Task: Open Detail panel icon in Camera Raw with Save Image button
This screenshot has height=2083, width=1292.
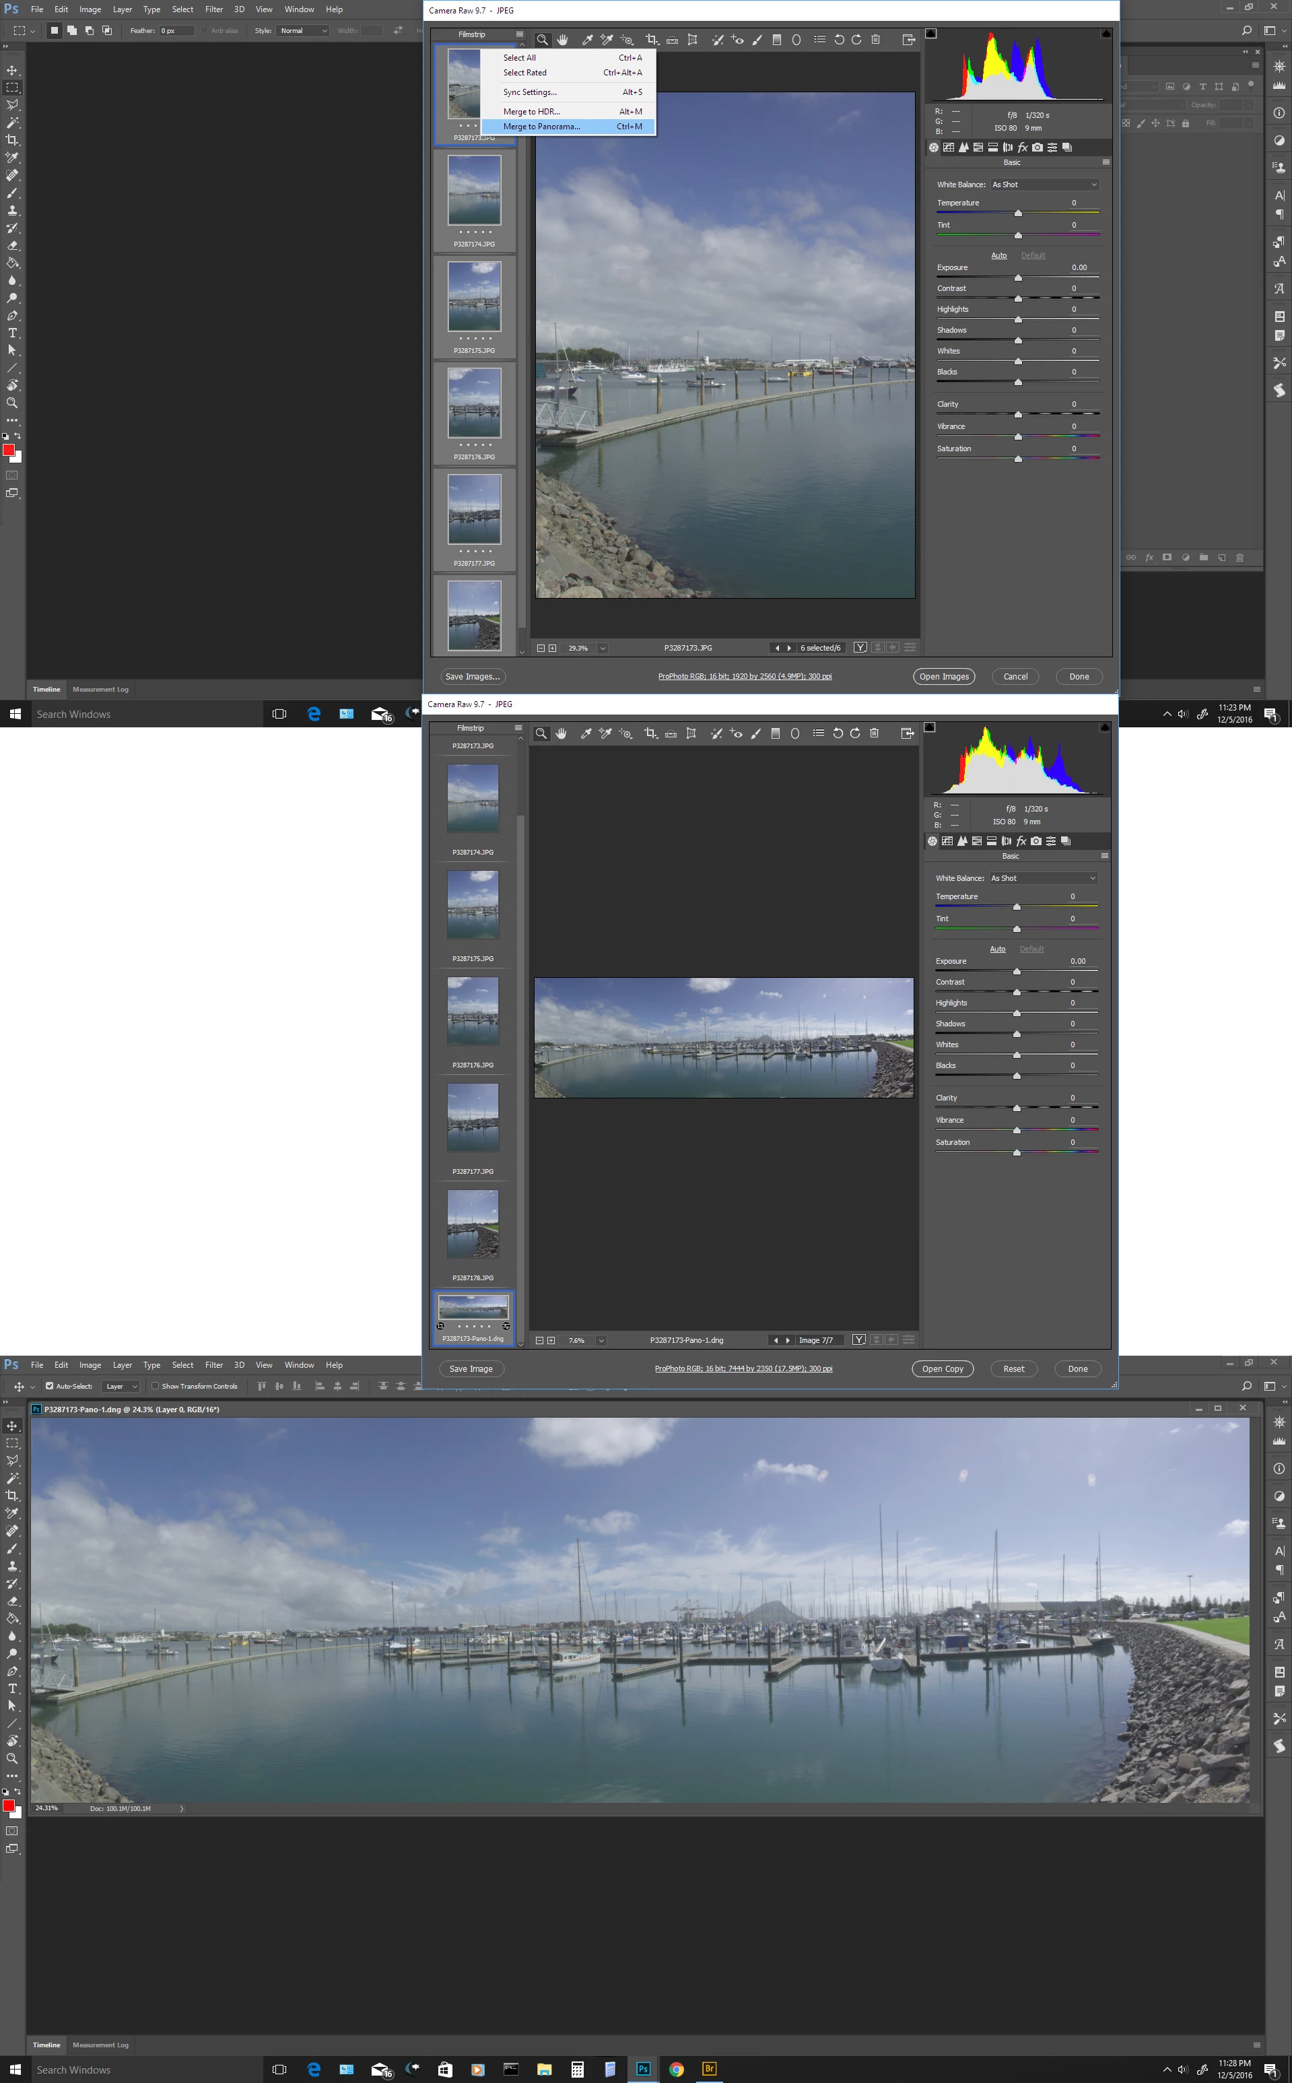Action: tap(962, 841)
